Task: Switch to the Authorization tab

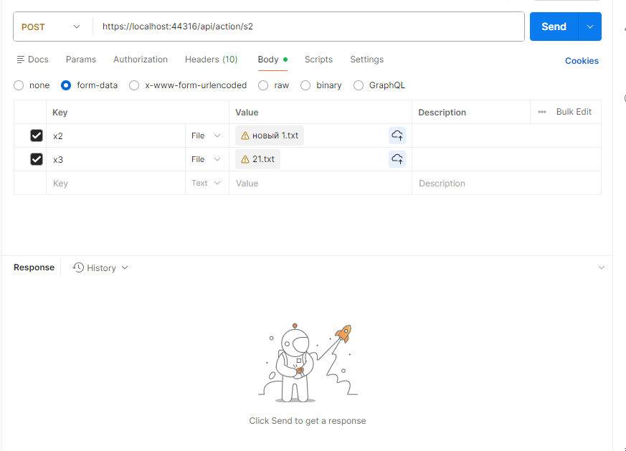Action: pos(141,60)
